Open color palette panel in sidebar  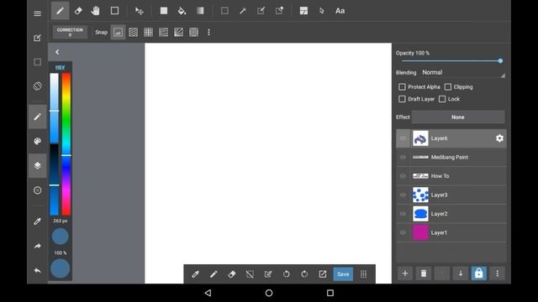click(x=37, y=141)
